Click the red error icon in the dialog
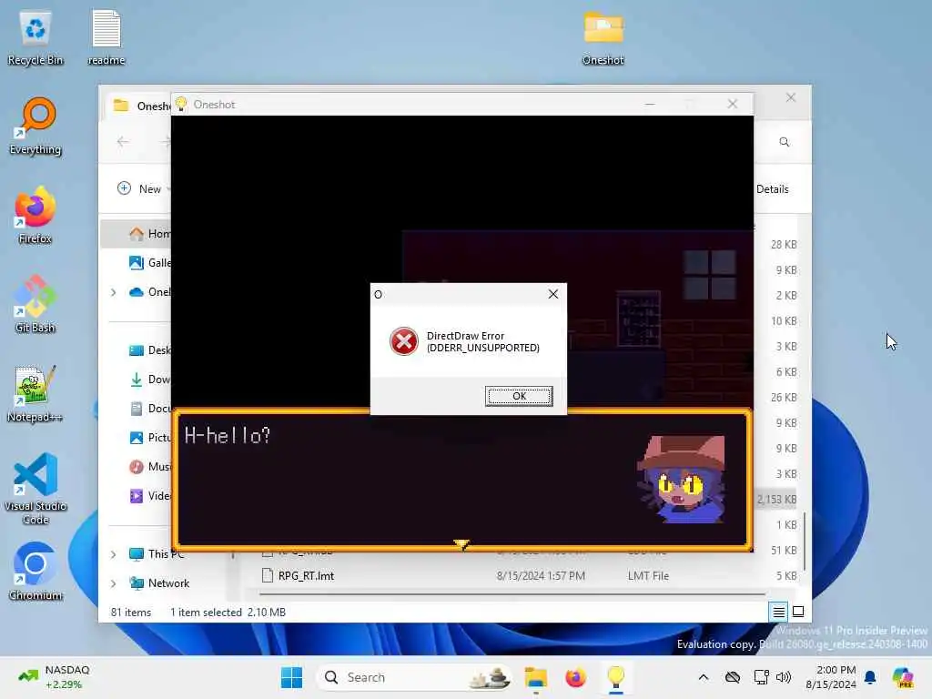Image resolution: width=932 pixels, height=699 pixels. (403, 342)
